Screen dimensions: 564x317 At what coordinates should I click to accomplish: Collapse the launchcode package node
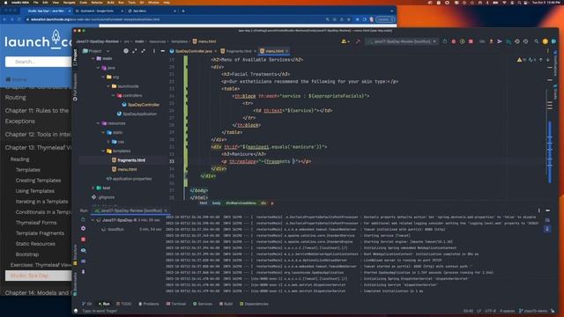[108, 86]
